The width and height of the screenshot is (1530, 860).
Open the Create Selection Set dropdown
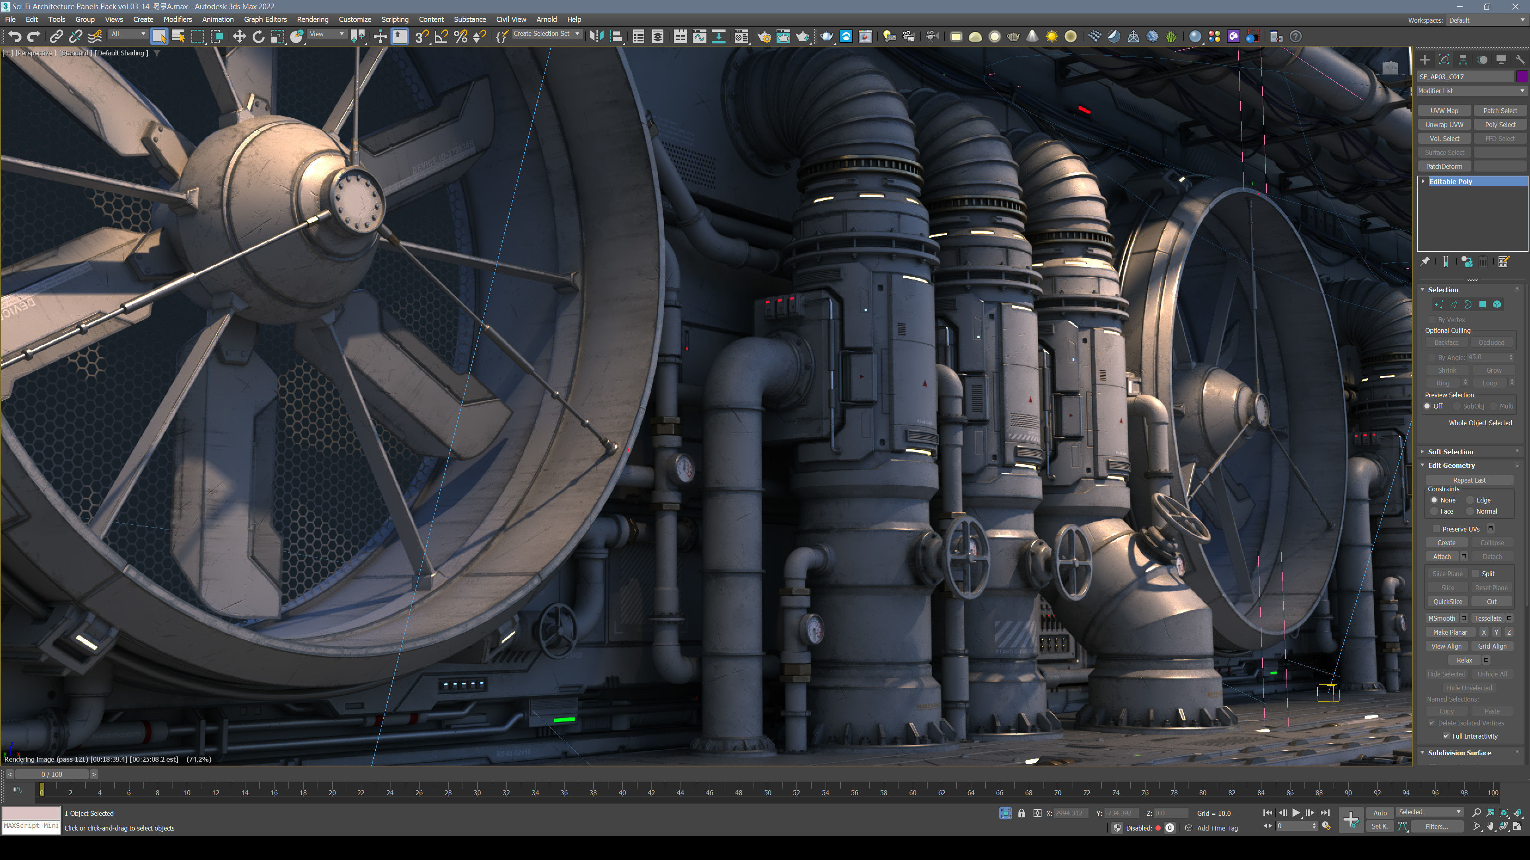pyautogui.click(x=546, y=34)
